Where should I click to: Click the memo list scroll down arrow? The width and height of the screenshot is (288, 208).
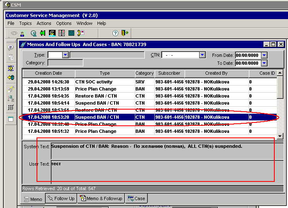280,136
